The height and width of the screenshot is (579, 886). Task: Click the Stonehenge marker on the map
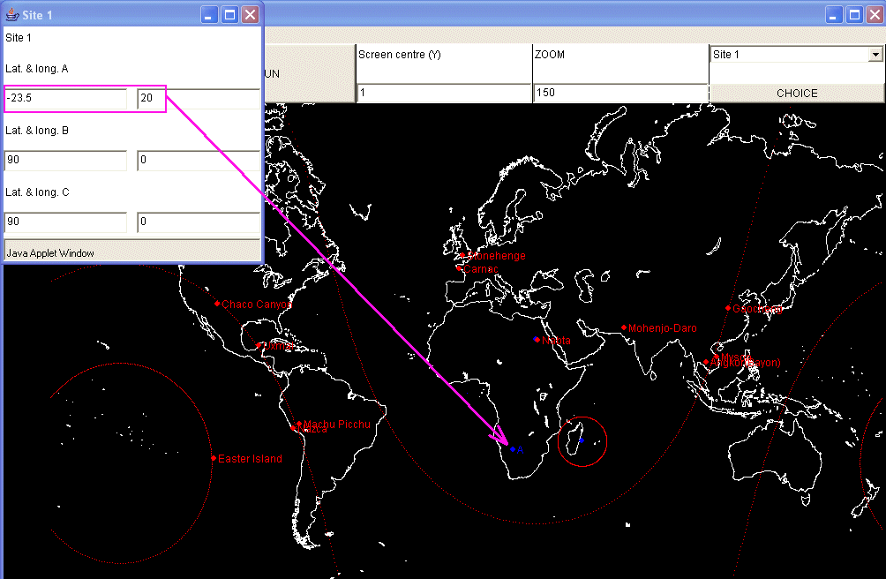462,255
